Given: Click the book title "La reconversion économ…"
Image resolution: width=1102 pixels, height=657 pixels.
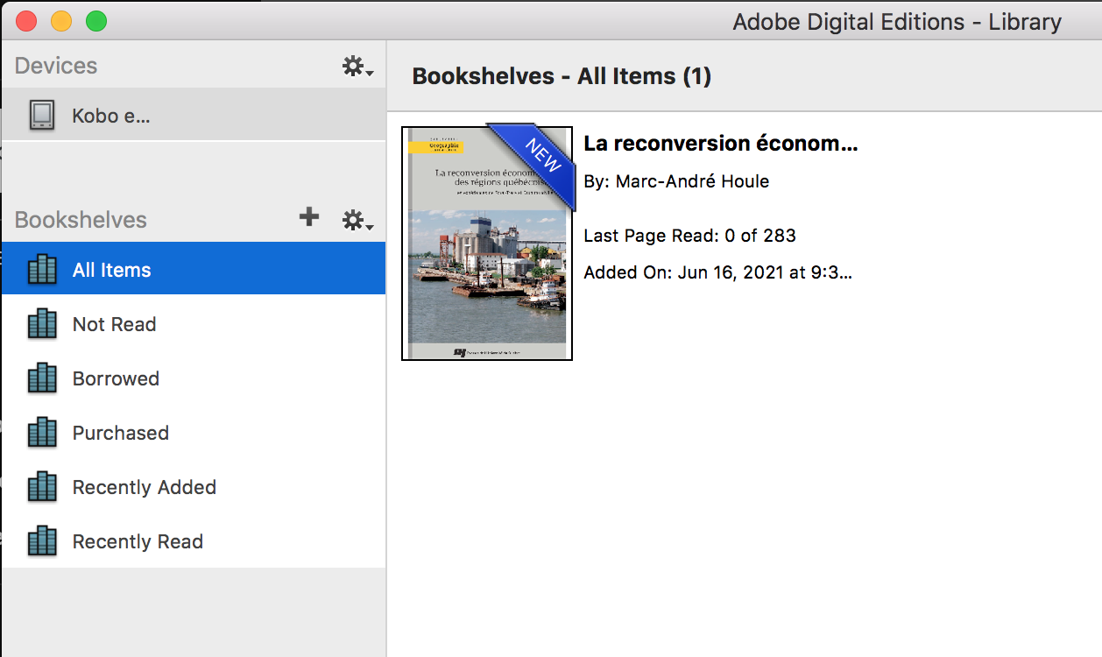Looking at the screenshot, I should [x=720, y=144].
